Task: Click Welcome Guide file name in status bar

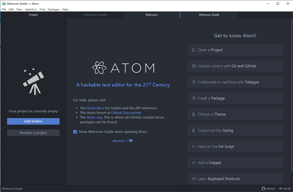Action: click(12, 189)
